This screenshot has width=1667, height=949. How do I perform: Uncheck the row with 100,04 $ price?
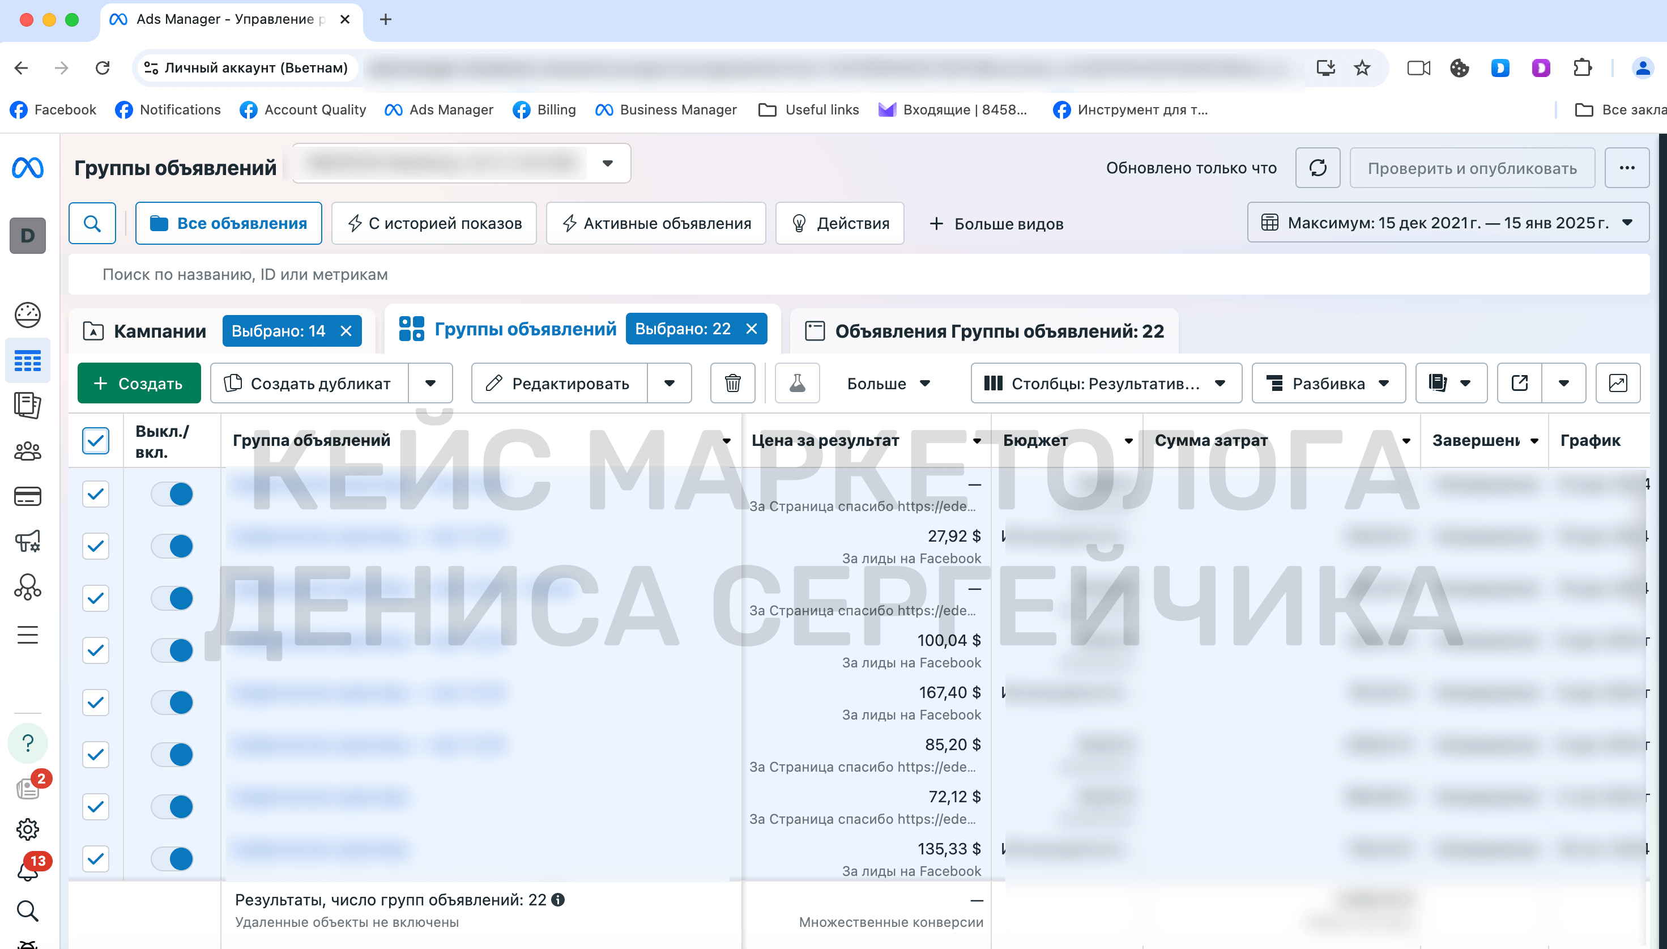point(96,650)
